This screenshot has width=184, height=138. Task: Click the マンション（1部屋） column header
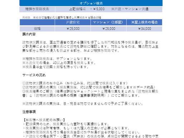(x=108, y=22)
